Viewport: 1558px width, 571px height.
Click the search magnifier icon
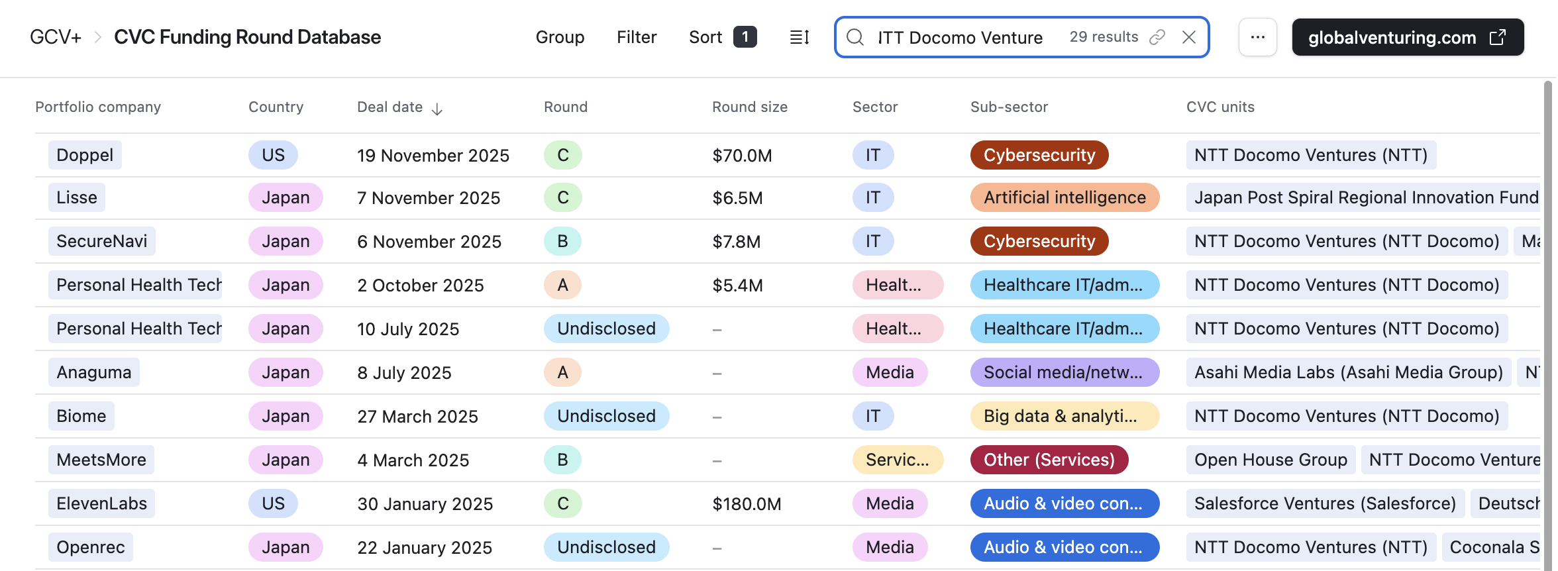[x=855, y=37]
